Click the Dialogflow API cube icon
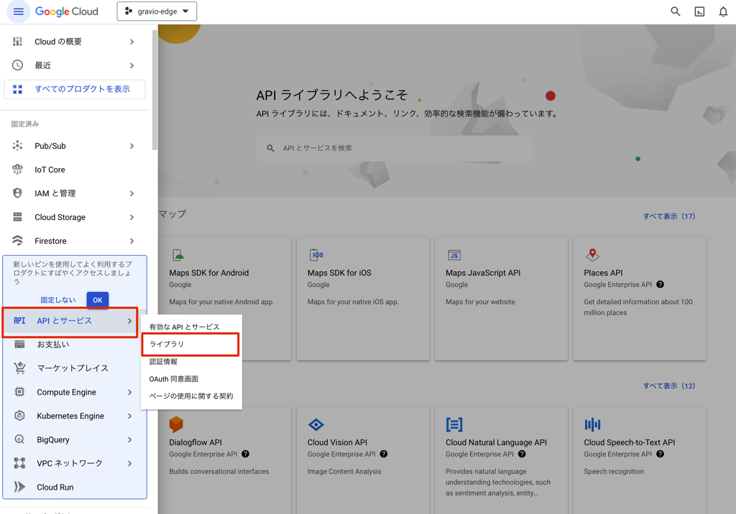This screenshot has width=736, height=514. [176, 424]
